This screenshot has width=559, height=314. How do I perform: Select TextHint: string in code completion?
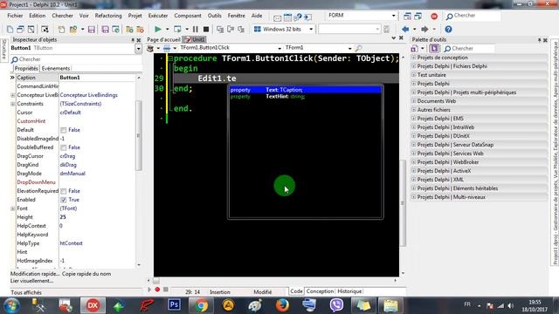[x=305, y=97]
